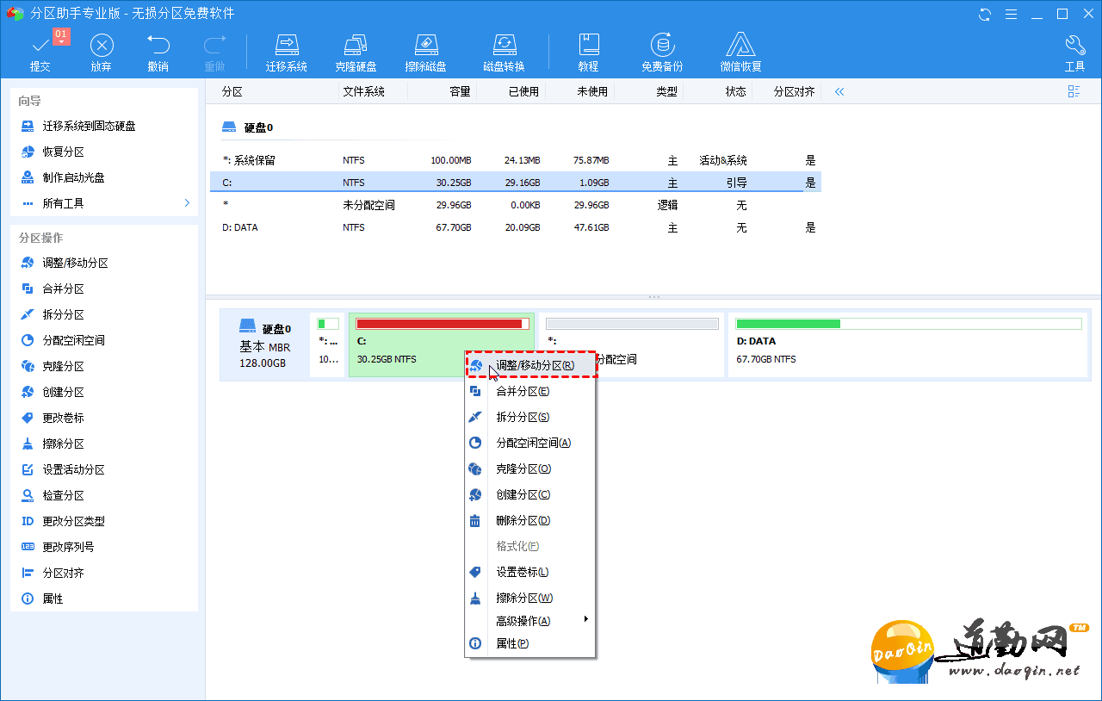Open the 擦除磁盘 wipe disk tool
The image size is (1102, 701).
[425, 53]
